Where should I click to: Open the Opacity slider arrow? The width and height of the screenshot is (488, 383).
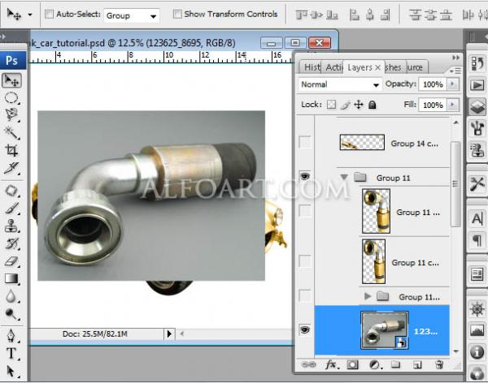tap(452, 84)
